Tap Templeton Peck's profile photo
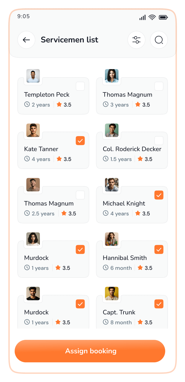Screen dimensions: 185x382 [33, 76]
